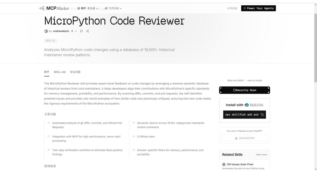317x173 pixels.
Task: Click andrewleech's avatar image
Action: point(46,31)
